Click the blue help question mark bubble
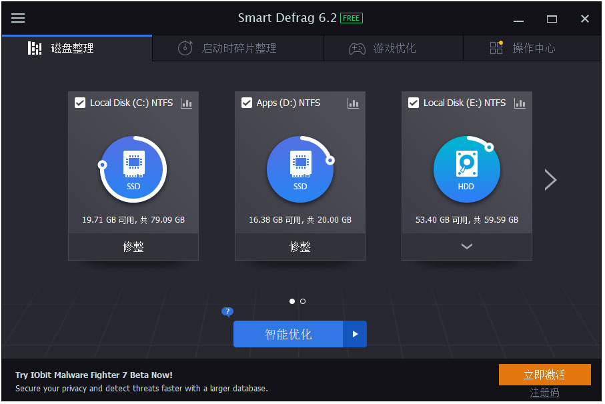The image size is (605, 404). coord(227,311)
